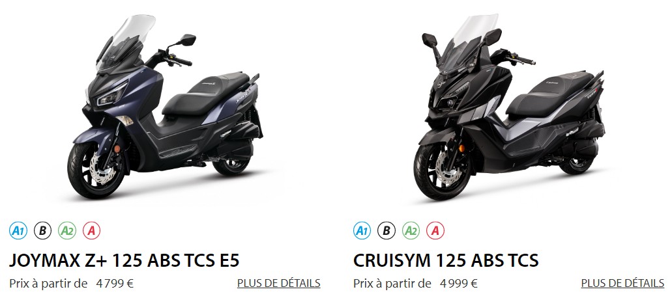Click the black B license icon under Joymax
Image resolution: width=672 pixels, height=298 pixels.
point(42,231)
